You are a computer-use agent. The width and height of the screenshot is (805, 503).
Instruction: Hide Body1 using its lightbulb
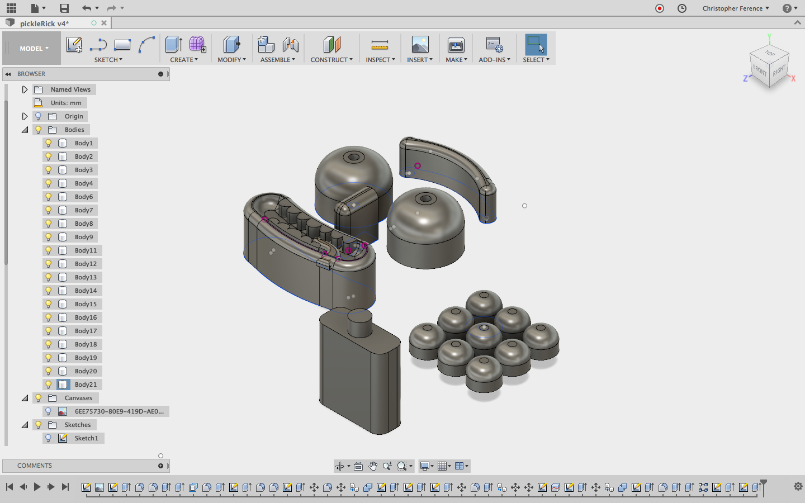49,143
